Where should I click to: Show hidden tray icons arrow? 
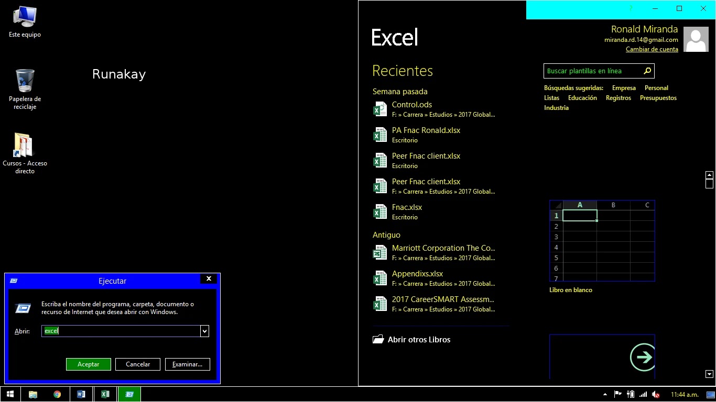(x=605, y=394)
